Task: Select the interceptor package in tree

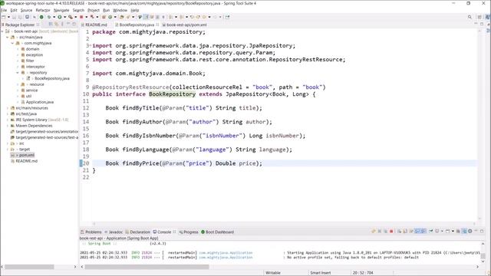Action: [x=35, y=67]
